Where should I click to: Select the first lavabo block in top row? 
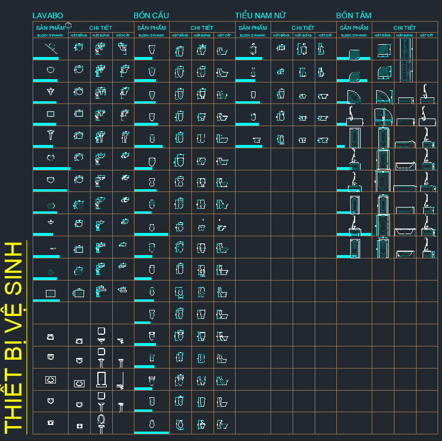coord(50,50)
